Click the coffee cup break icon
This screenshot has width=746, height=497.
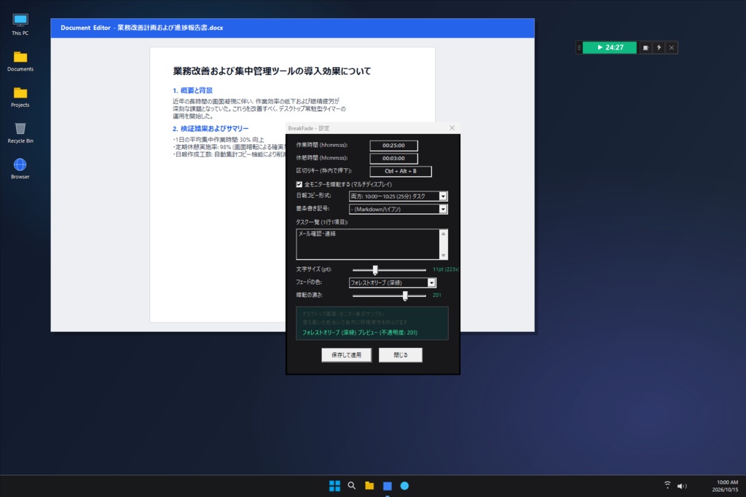[x=645, y=47]
